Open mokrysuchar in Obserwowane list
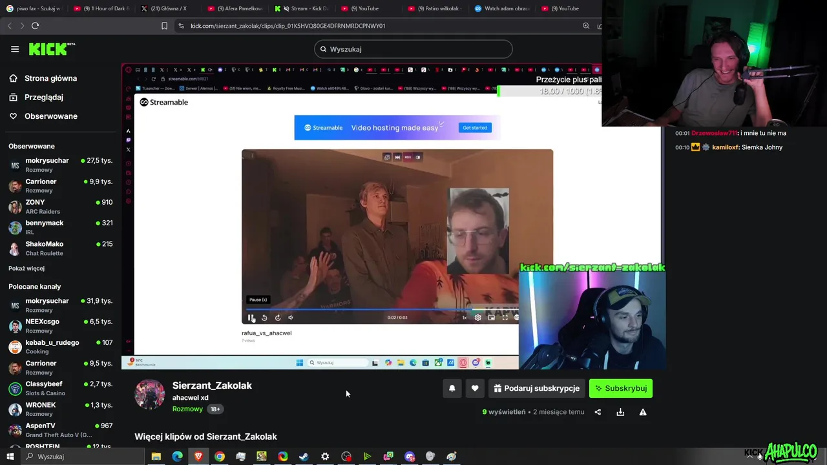 [x=61, y=165]
